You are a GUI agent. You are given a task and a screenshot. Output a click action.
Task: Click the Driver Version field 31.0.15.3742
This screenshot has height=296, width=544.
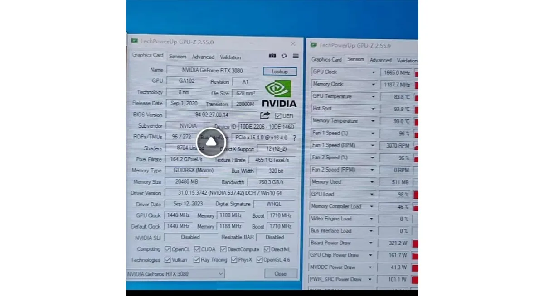click(230, 193)
